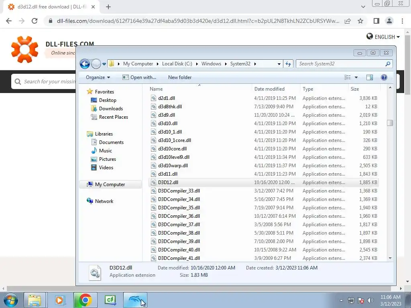Click My Computer breadcrumb segment
Image resolution: width=411 pixels, height=308 pixels.
coord(138,64)
